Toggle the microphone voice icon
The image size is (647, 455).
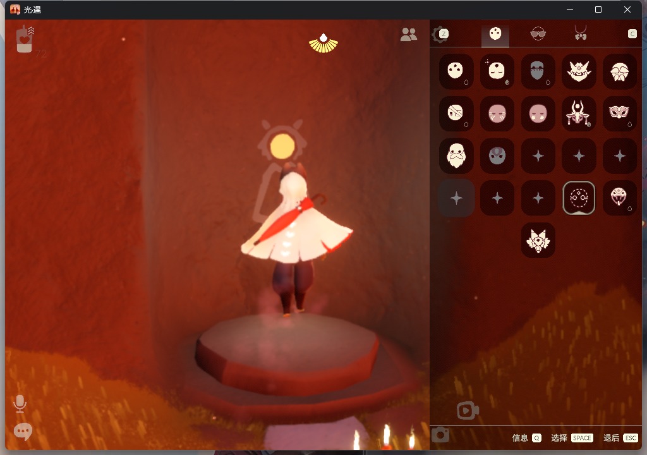pyautogui.click(x=20, y=403)
